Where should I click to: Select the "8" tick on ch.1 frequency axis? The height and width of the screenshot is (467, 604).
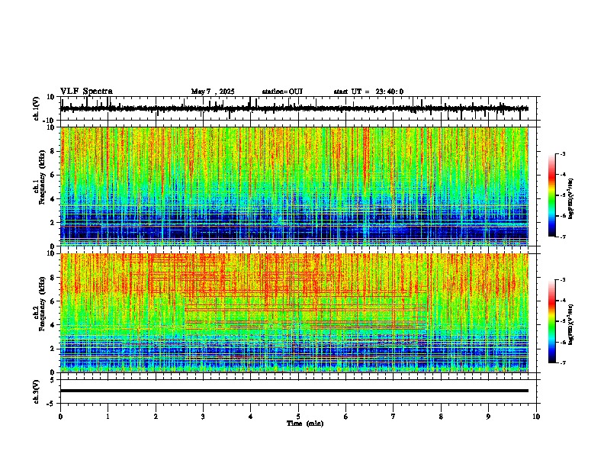tap(53, 151)
